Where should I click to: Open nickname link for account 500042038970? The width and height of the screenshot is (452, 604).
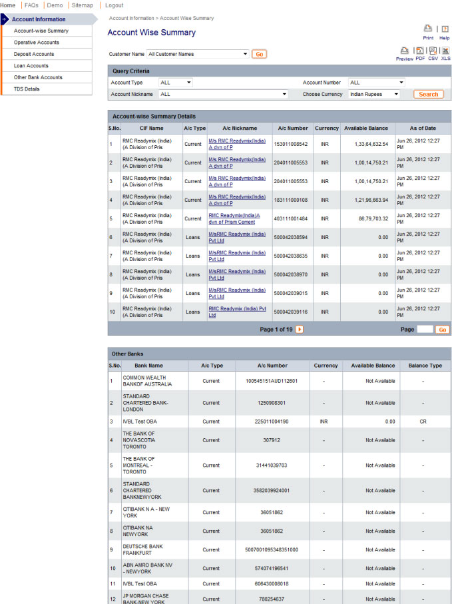coord(237,274)
